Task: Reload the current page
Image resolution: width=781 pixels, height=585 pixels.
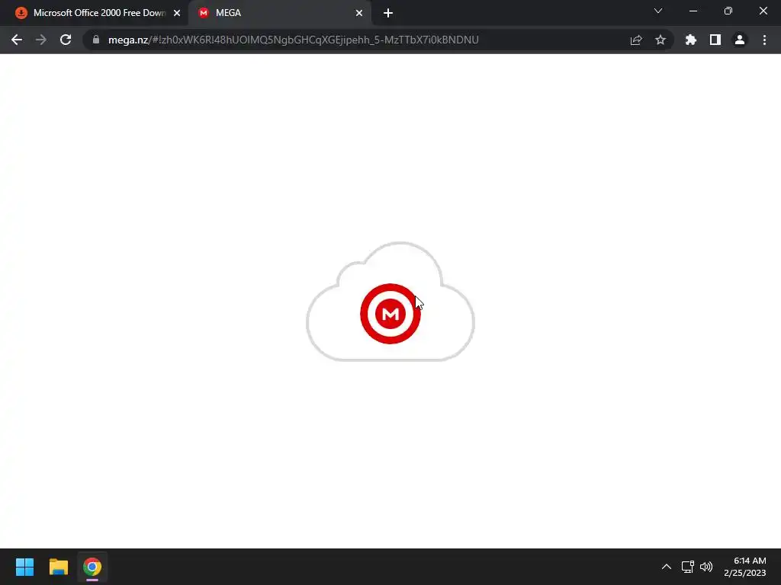Action: coord(66,40)
